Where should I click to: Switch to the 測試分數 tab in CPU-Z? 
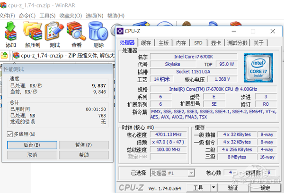[237, 43]
